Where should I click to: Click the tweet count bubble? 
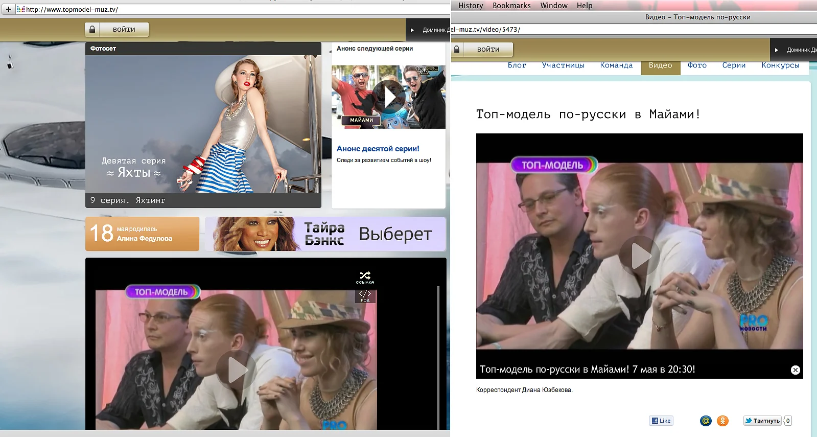[x=788, y=421]
